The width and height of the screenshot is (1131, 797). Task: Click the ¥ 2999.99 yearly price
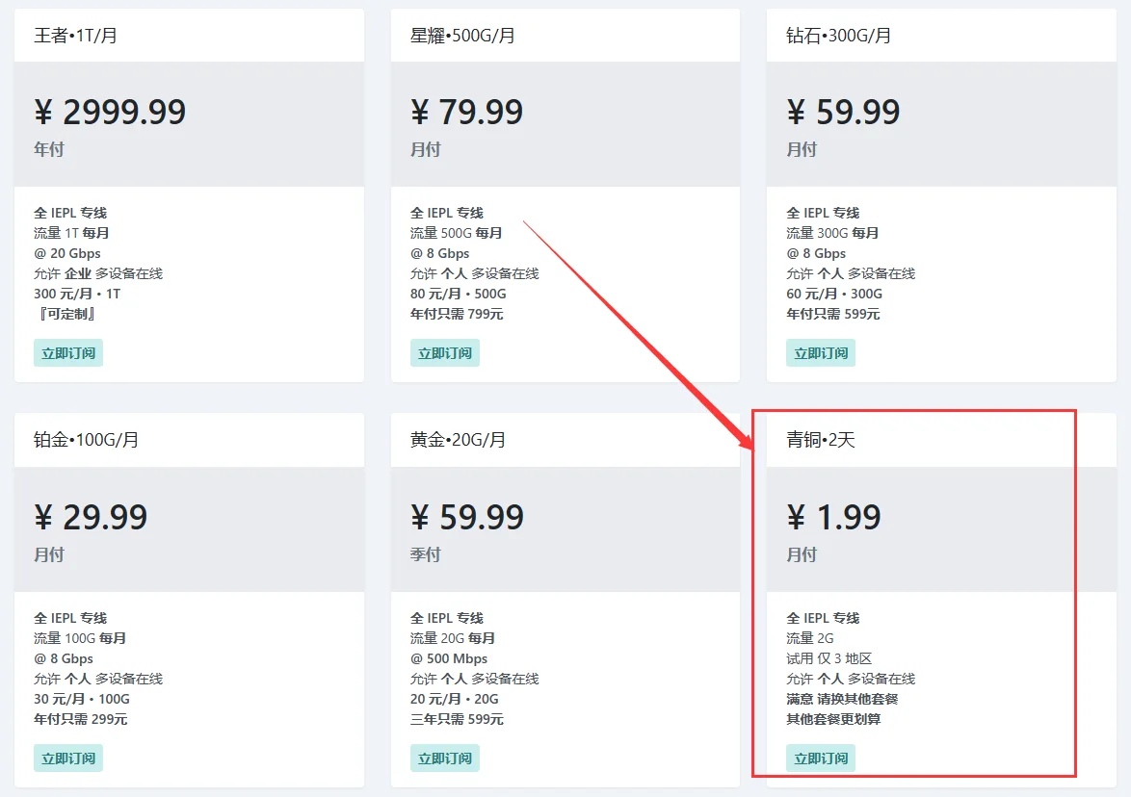[x=110, y=113]
